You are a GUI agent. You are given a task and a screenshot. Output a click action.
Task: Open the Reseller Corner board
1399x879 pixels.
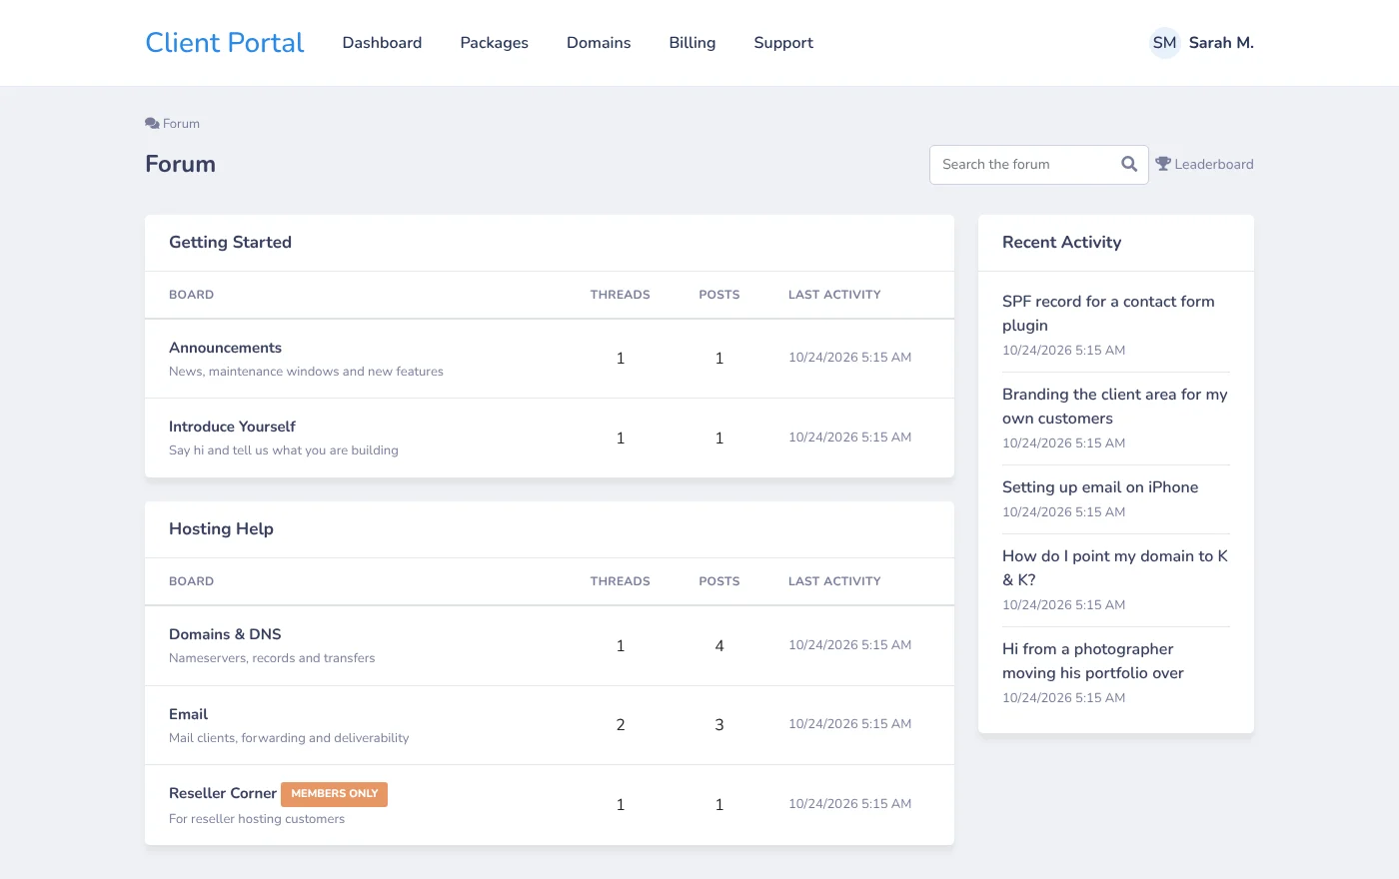pos(223,793)
